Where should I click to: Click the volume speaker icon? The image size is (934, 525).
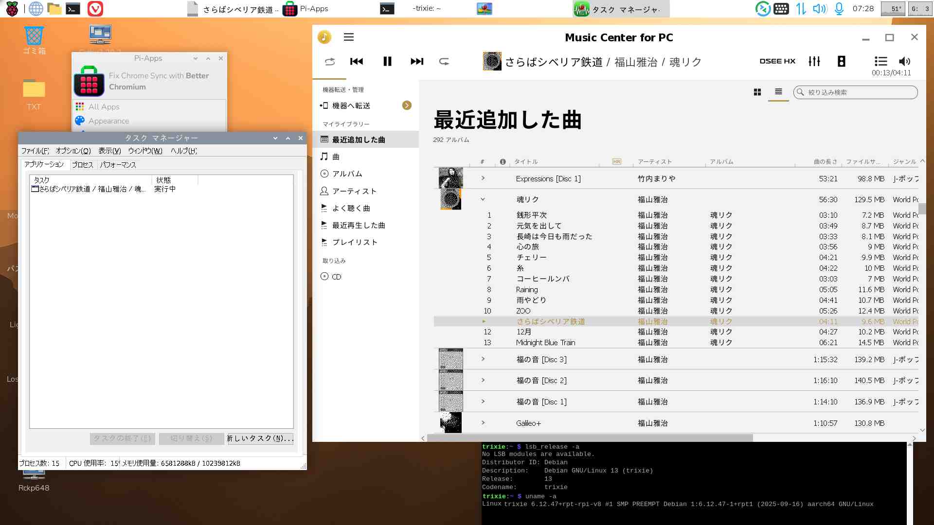(904, 61)
